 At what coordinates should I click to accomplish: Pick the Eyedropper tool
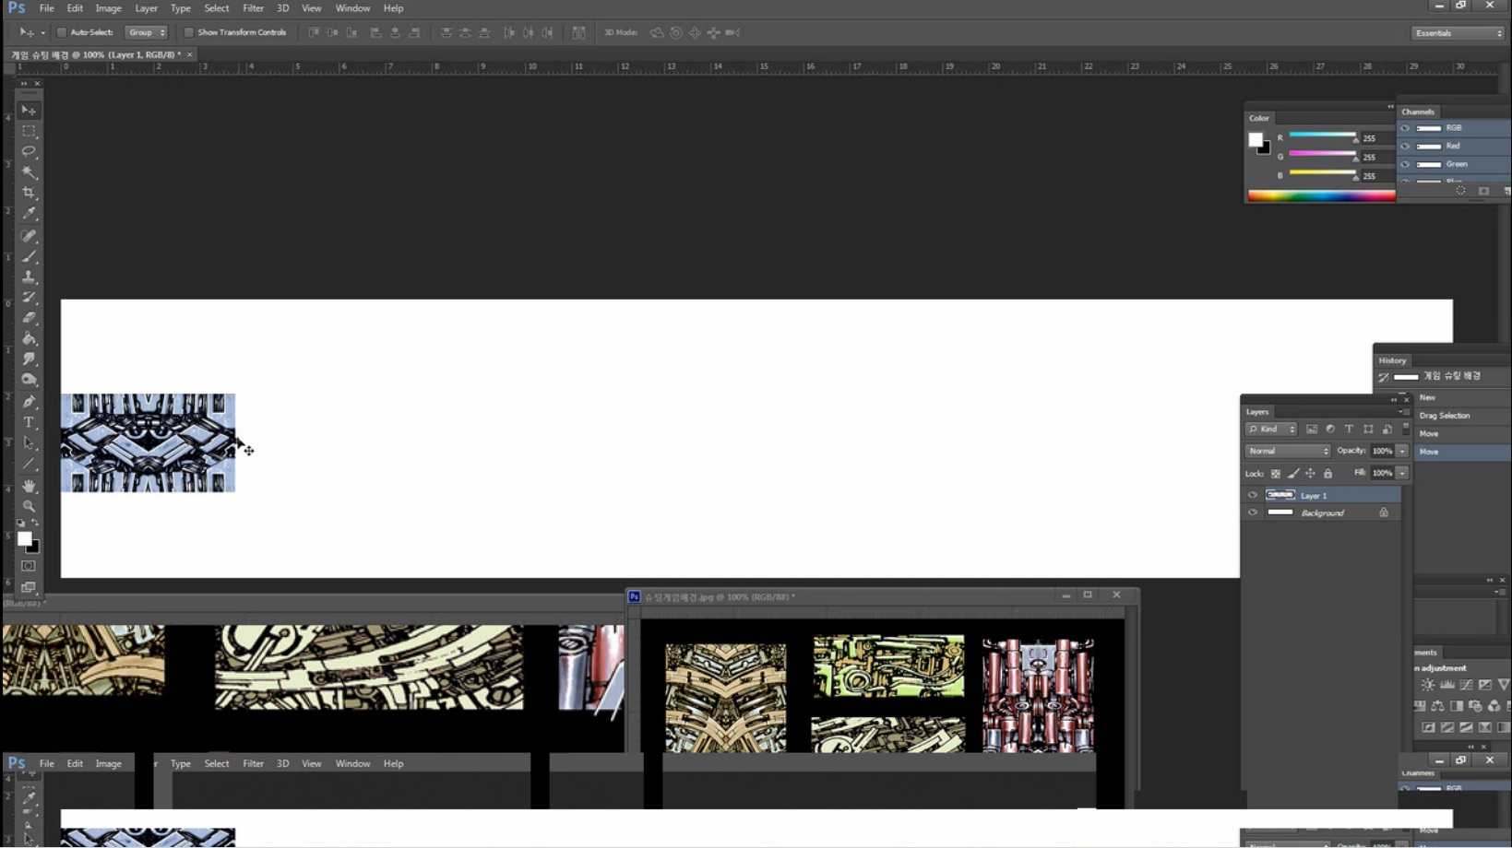(29, 214)
